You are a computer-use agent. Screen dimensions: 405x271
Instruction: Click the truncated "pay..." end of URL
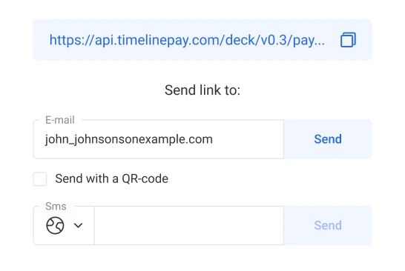click(x=309, y=41)
